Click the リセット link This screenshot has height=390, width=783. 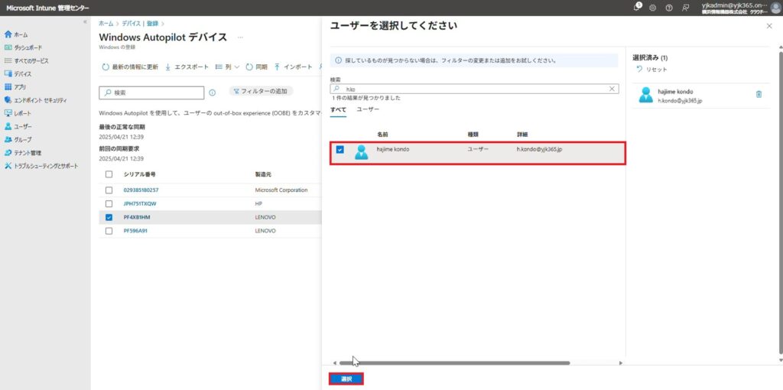tap(651, 70)
